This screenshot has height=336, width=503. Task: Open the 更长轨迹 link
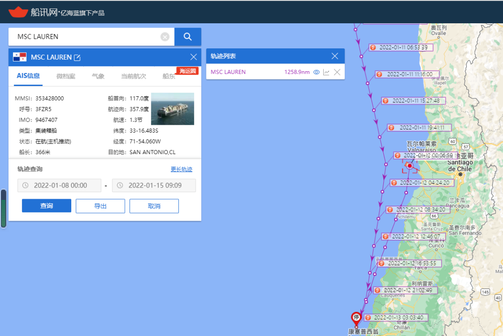[182, 169]
